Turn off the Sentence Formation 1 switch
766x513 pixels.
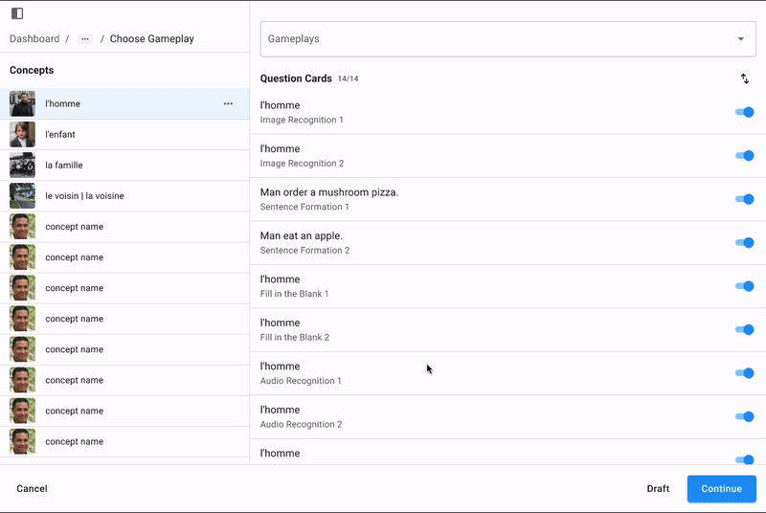tap(744, 199)
